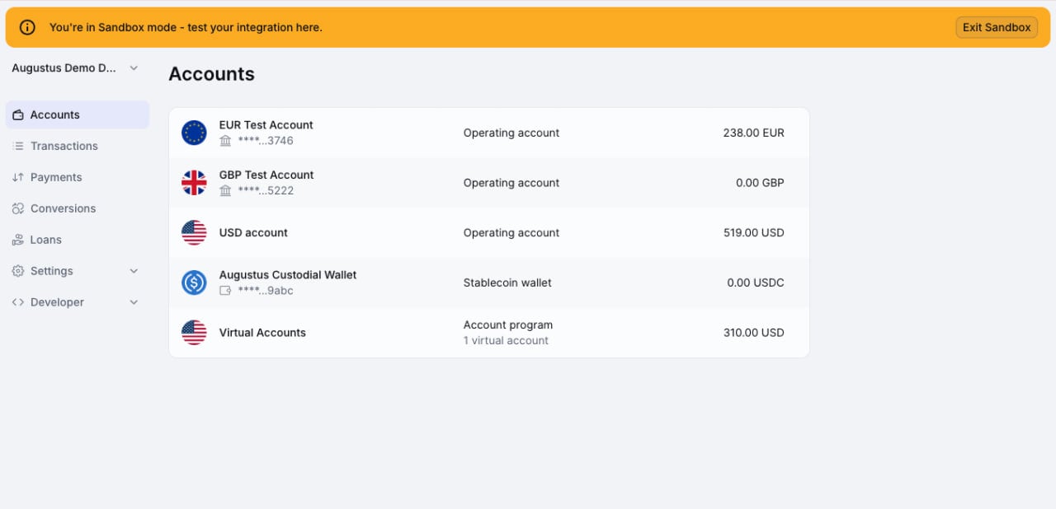Click the info icon in Sandbox banner
This screenshot has height=509, width=1056.
tap(27, 27)
